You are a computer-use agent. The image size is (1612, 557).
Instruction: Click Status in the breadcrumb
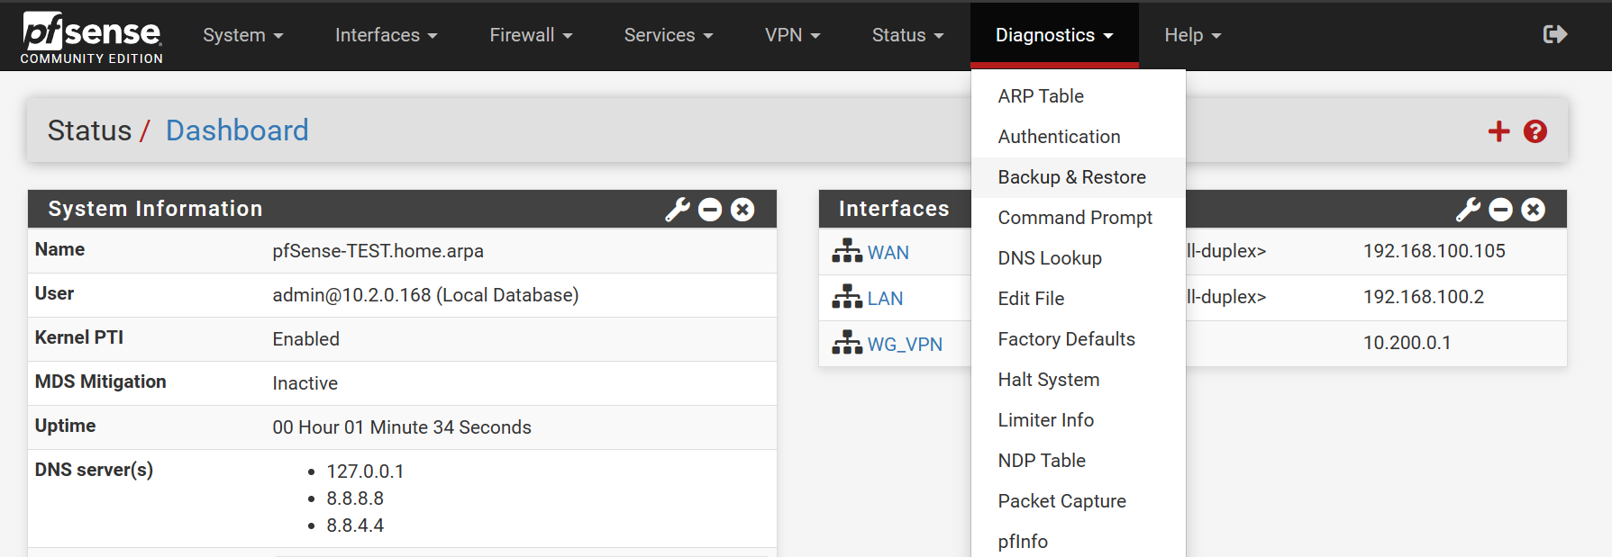(x=89, y=130)
